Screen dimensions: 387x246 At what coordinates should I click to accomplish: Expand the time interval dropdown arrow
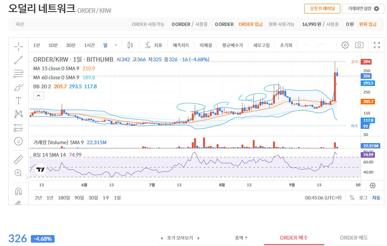(x=116, y=45)
